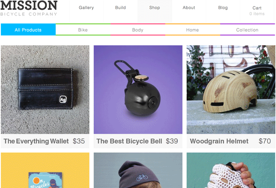276x188 pixels.
Task: Open the Woodgrain Helmet photo
Action: pos(231,89)
